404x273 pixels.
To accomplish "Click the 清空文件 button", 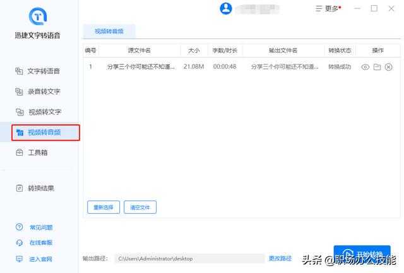I will coord(140,207).
